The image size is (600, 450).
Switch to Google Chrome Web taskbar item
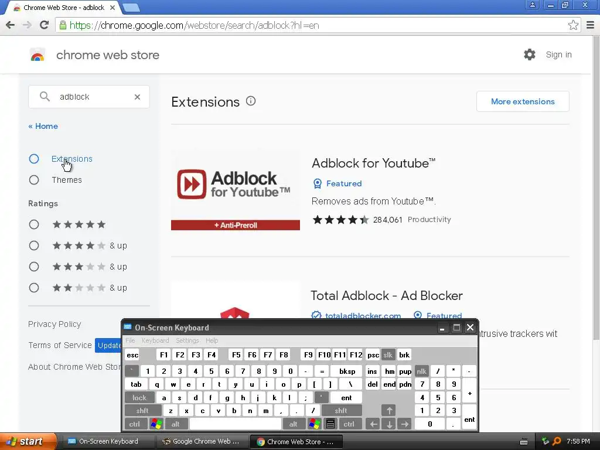point(202,441)
